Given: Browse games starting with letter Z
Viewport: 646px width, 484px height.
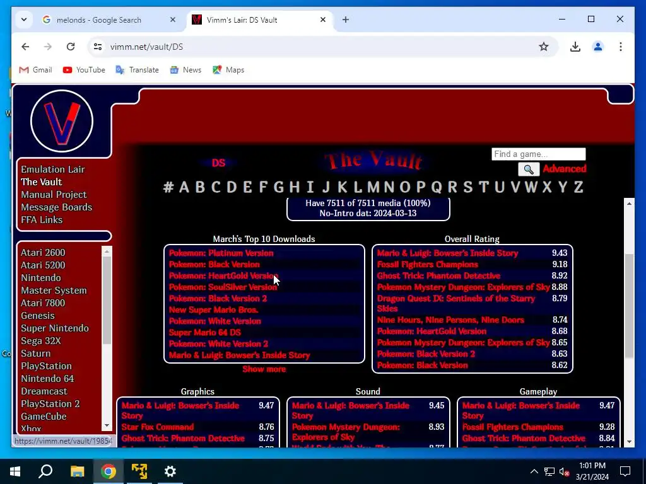Looking at the screenshot, I should coord(578,187).
